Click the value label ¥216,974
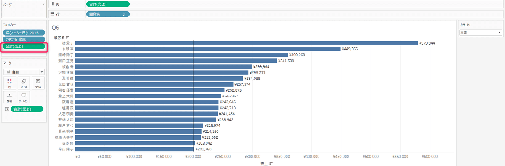 213,125
